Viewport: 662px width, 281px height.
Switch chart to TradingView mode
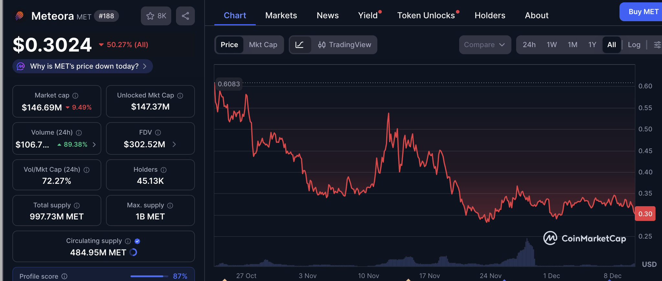point(344,45)
